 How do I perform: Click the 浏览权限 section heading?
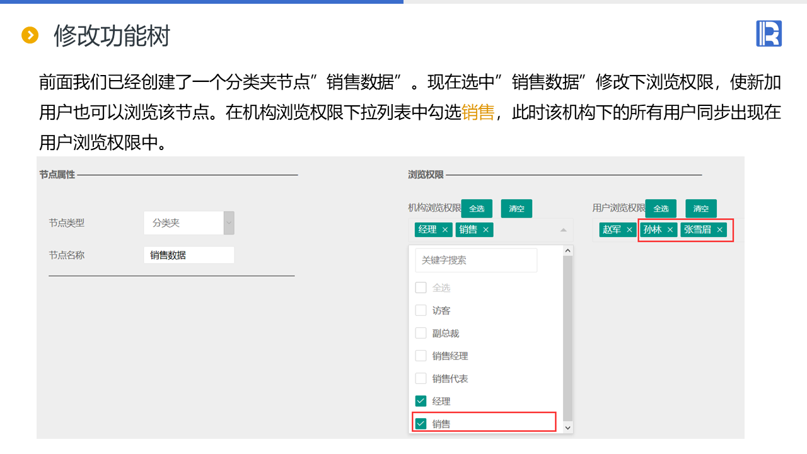coord(426,175)
